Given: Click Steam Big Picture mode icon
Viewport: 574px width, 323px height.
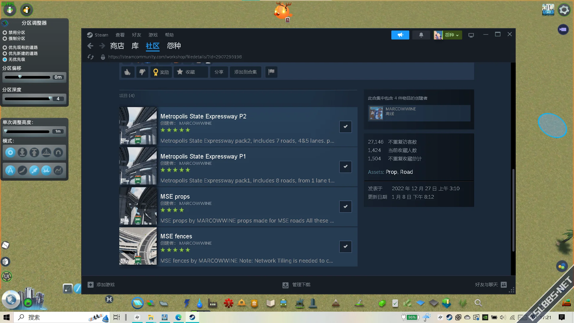Looking at the screenshot, I should pos(471,35).
